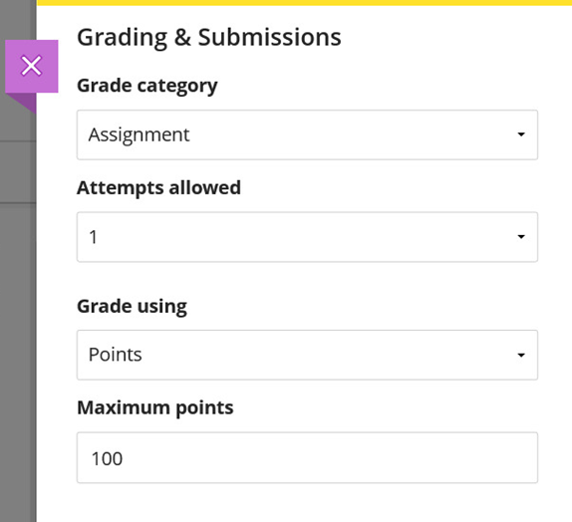
Task: Click the Grading & Submissions heading
Action: pos(209,37)
